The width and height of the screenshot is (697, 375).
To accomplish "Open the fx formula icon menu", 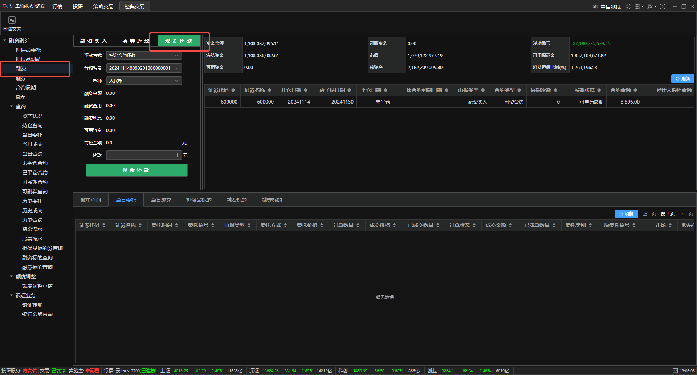I will [650, 7].
